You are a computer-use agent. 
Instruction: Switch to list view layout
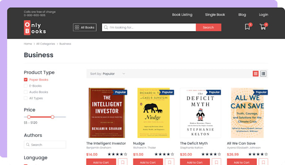(263, 74)
